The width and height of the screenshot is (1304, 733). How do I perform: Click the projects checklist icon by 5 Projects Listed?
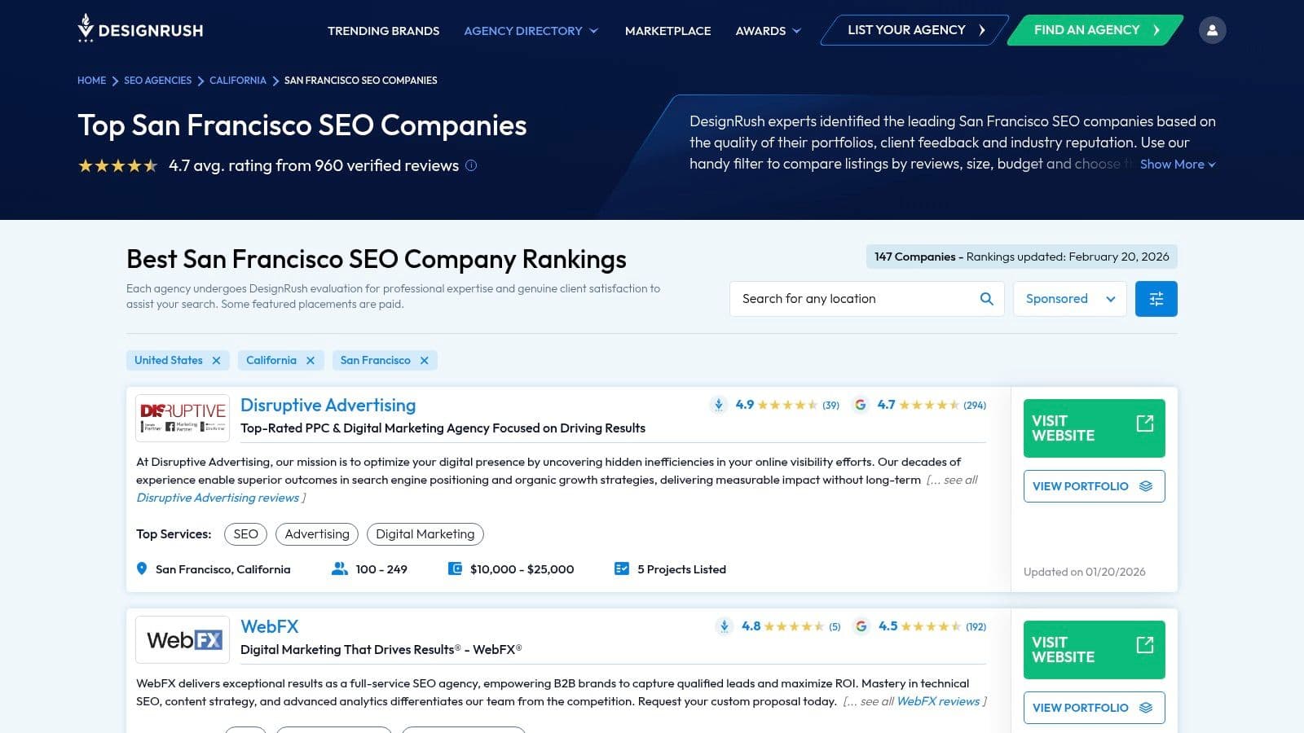tap(622, 568)
